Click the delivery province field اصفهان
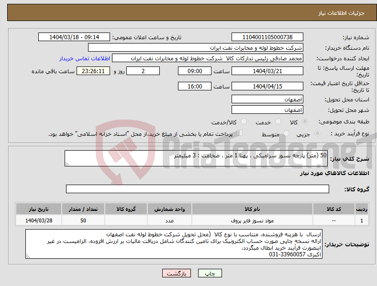The width and height of the screenshot is (377, 286). pyautogui.click(x=267, y=99)
